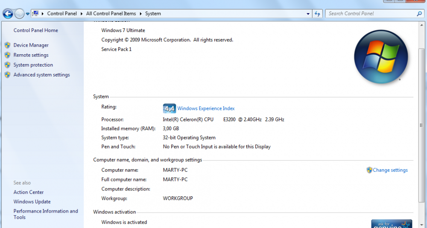Click the Copyright 2009 Microsoft line
This screenshot has height=228, width=427.
(x=167, y=40)
